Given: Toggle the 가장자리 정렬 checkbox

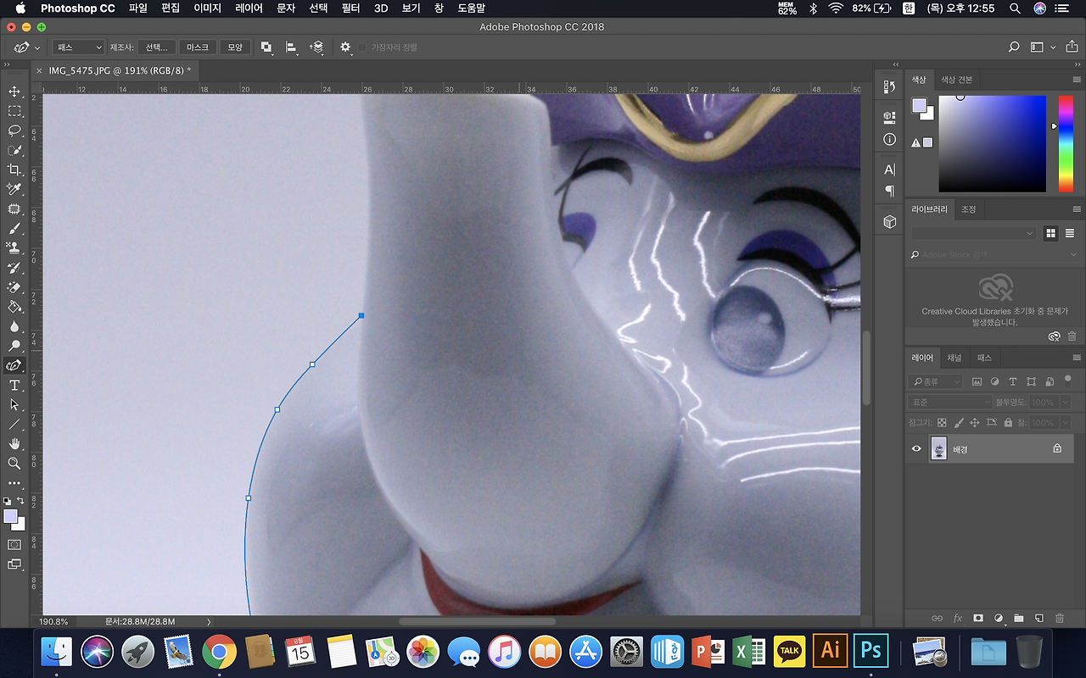Looking at the screenshot, I should click(362, 47).
